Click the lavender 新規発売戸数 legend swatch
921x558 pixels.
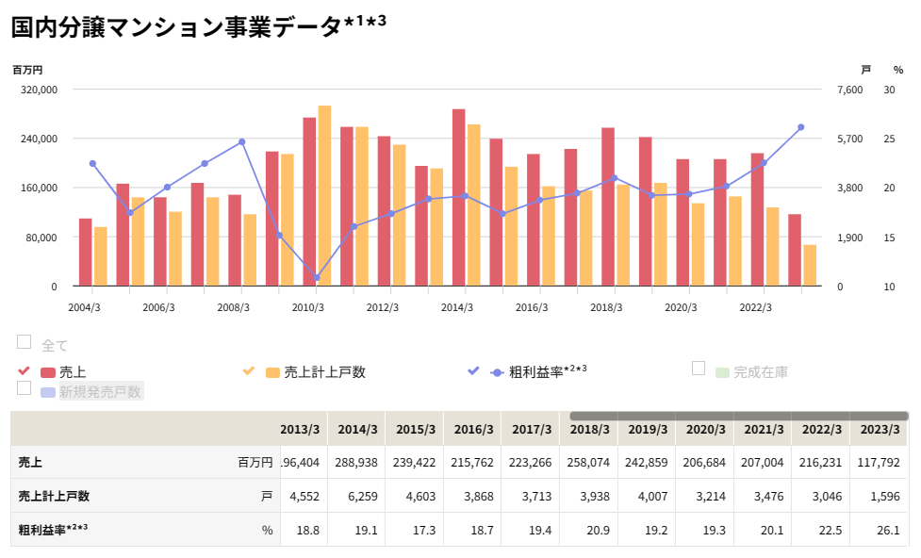point(48,392)
